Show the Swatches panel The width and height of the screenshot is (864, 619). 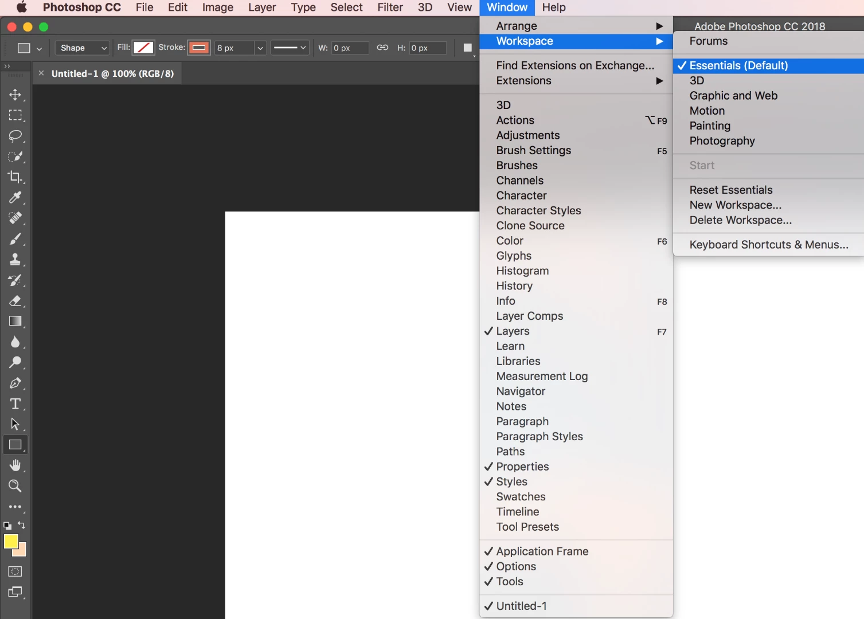click(576, 497)
